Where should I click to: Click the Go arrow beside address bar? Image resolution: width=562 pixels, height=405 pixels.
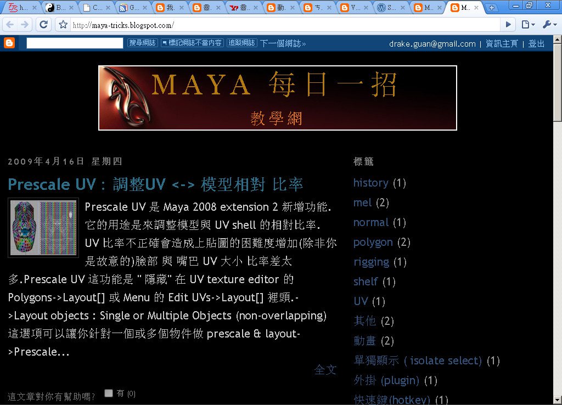(508, 25)
